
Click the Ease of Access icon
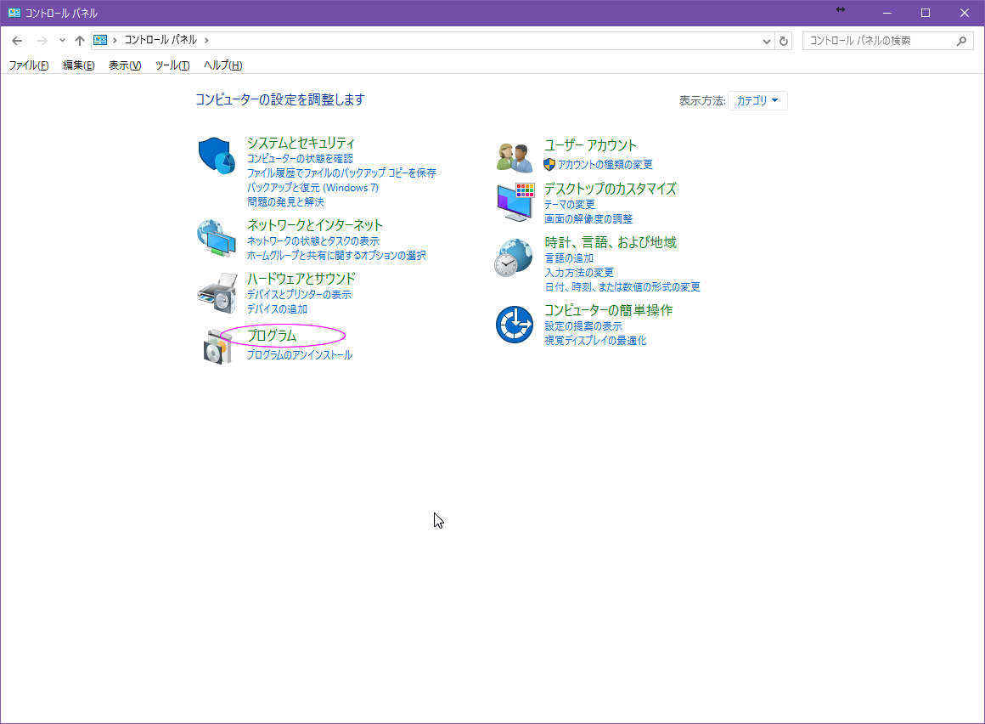[x=515, y=324]
